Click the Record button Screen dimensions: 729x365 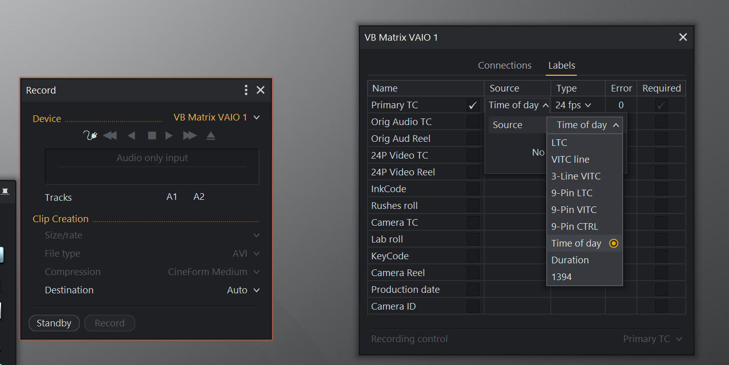coord(109,323)
